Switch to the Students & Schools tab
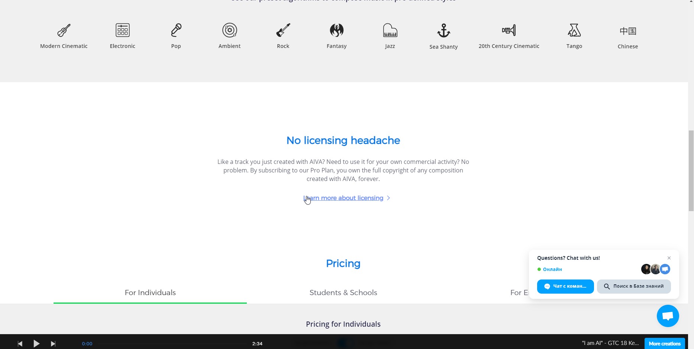This screenshot has height=349, width=694. coord(343,293)
